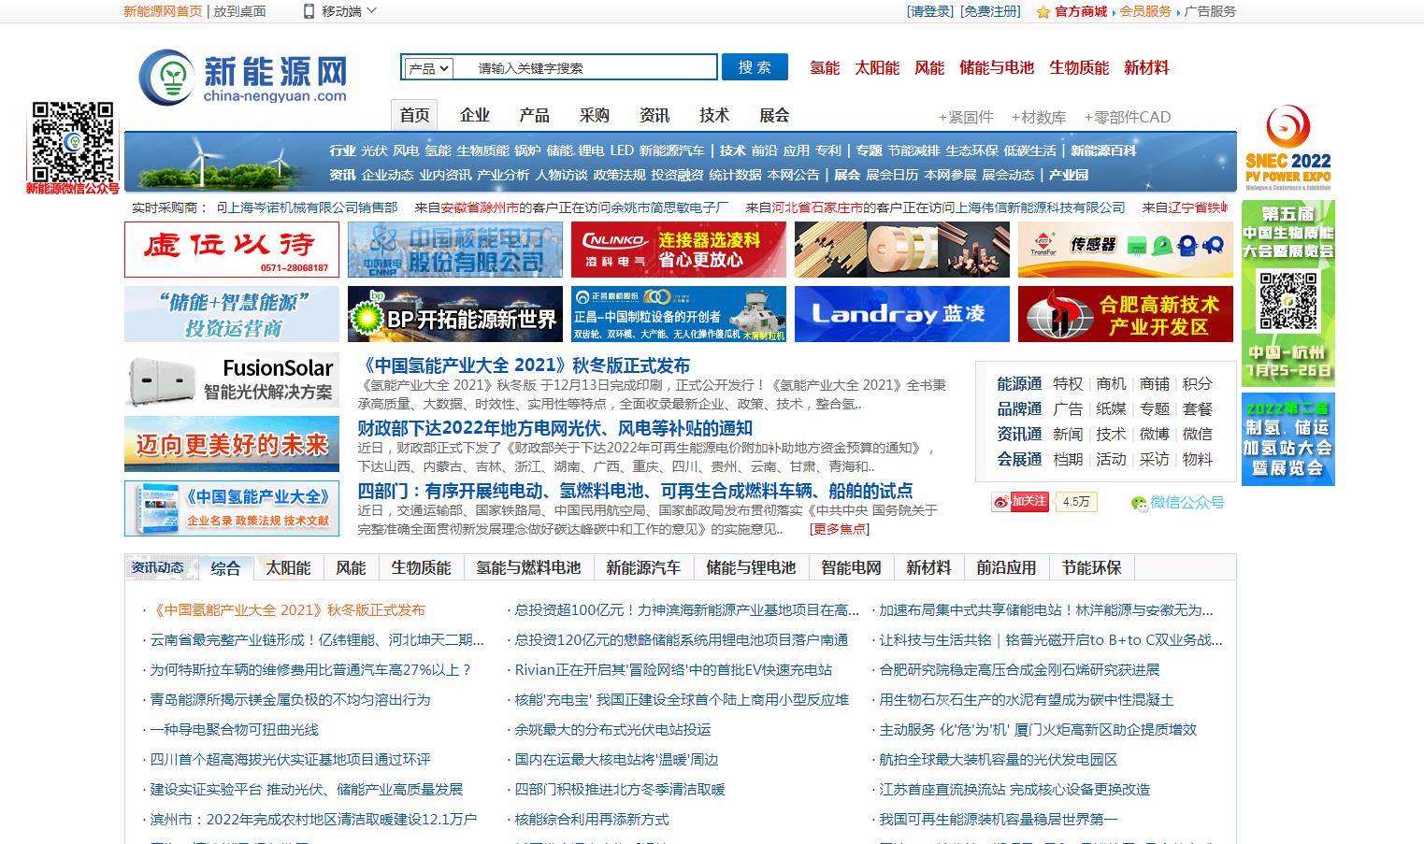Open the 迈向更美好的未来 banner

coord(232,444)
